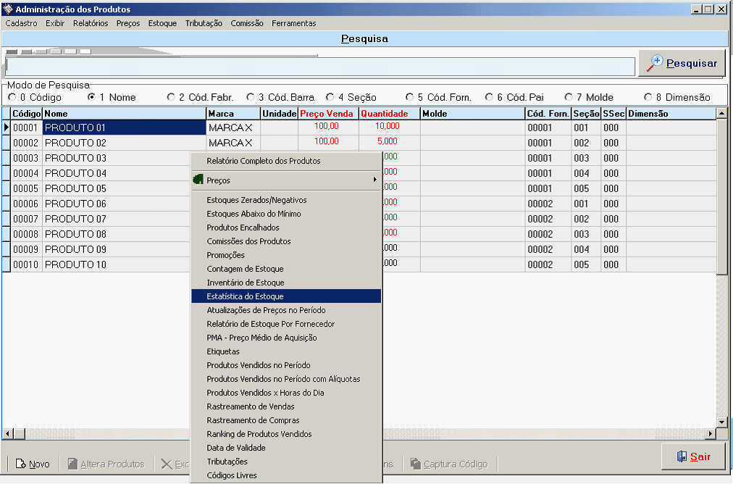Click the table's vertical scrollbar down arrow
This screenshot has width=733, height=484.
tap(721, 422)
